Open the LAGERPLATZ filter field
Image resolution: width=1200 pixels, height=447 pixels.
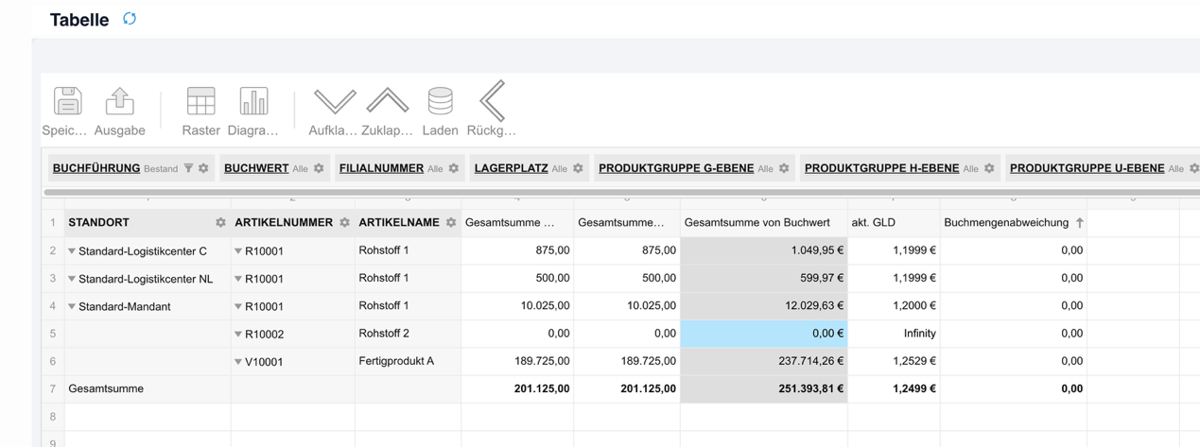(511, 168)
